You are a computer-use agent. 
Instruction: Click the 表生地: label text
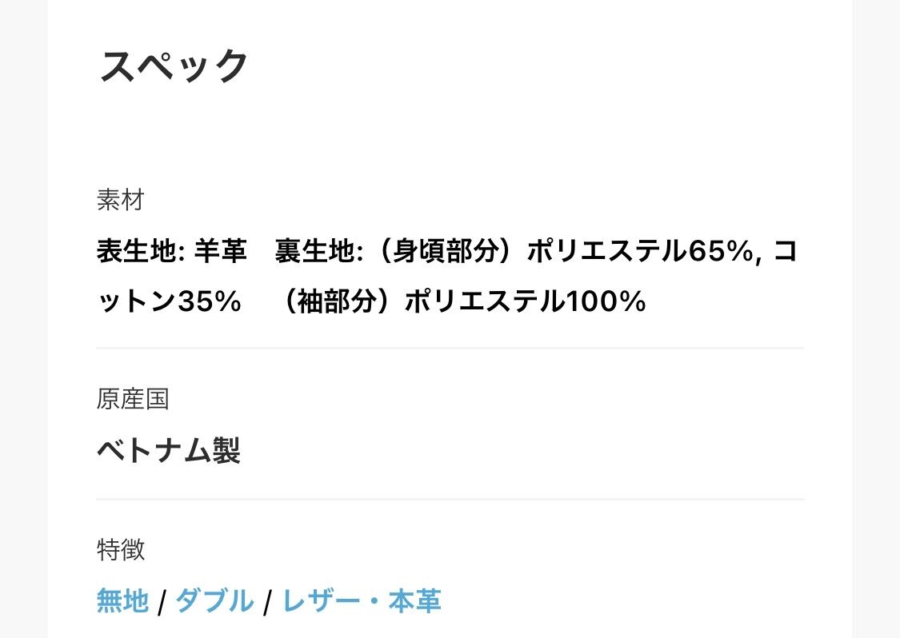pos(141,253)
